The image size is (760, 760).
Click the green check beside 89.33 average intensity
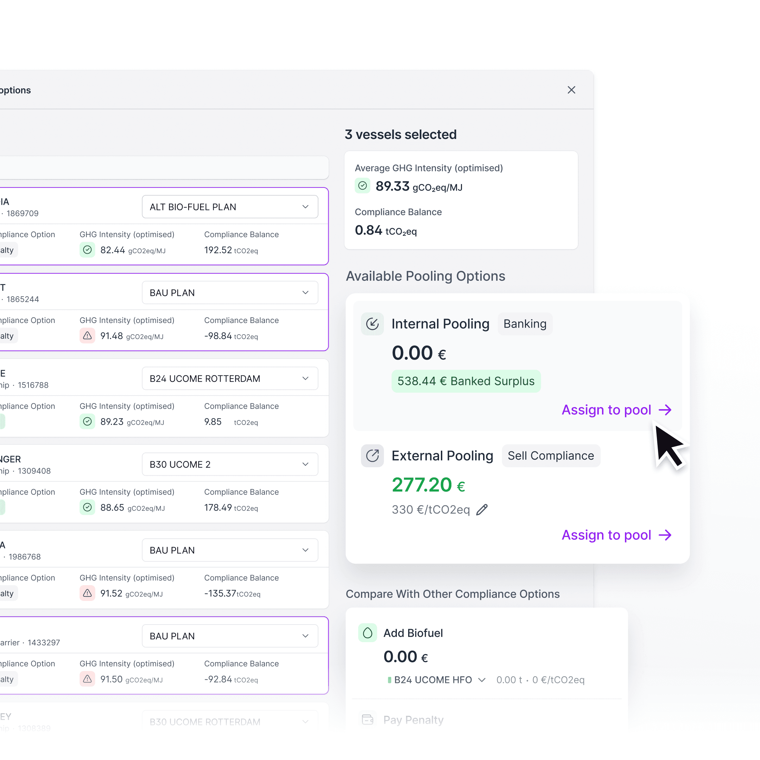362,186
